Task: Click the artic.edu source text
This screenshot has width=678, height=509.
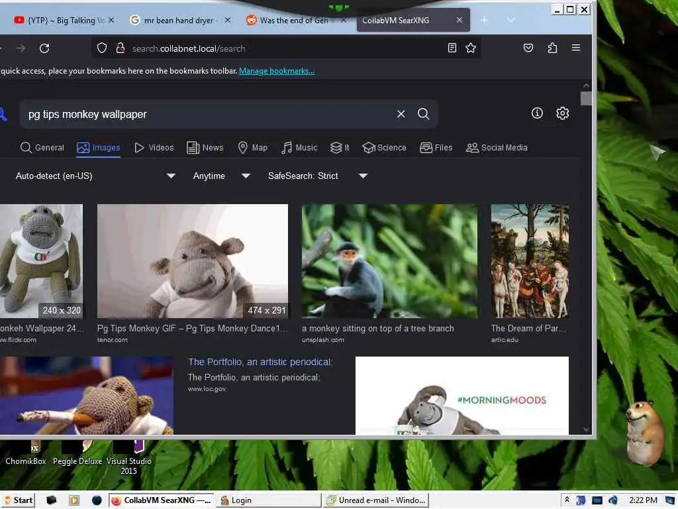Action: 505,340
